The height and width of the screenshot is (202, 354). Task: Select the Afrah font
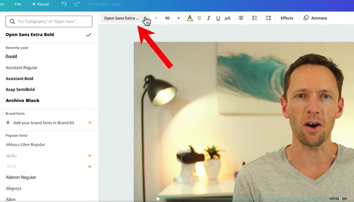[11, 166]
